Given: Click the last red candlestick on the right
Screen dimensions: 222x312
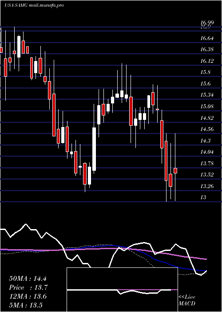Looking at the screenshot, I should (x=175, y=171).
